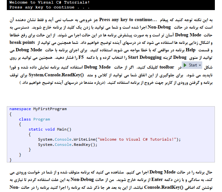Viewport: 222px width, 192px height.
Task: Click the Start label in the toolbar image
Action: point(193,65)
